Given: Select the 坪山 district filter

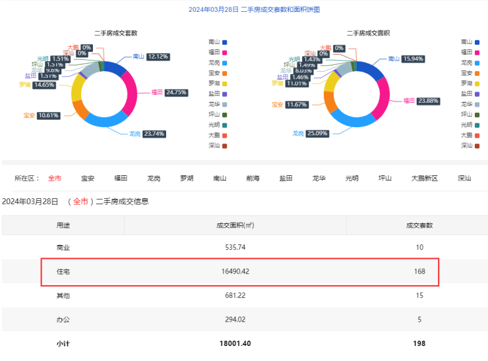Looking at the screenshot, I should [385, 178].
